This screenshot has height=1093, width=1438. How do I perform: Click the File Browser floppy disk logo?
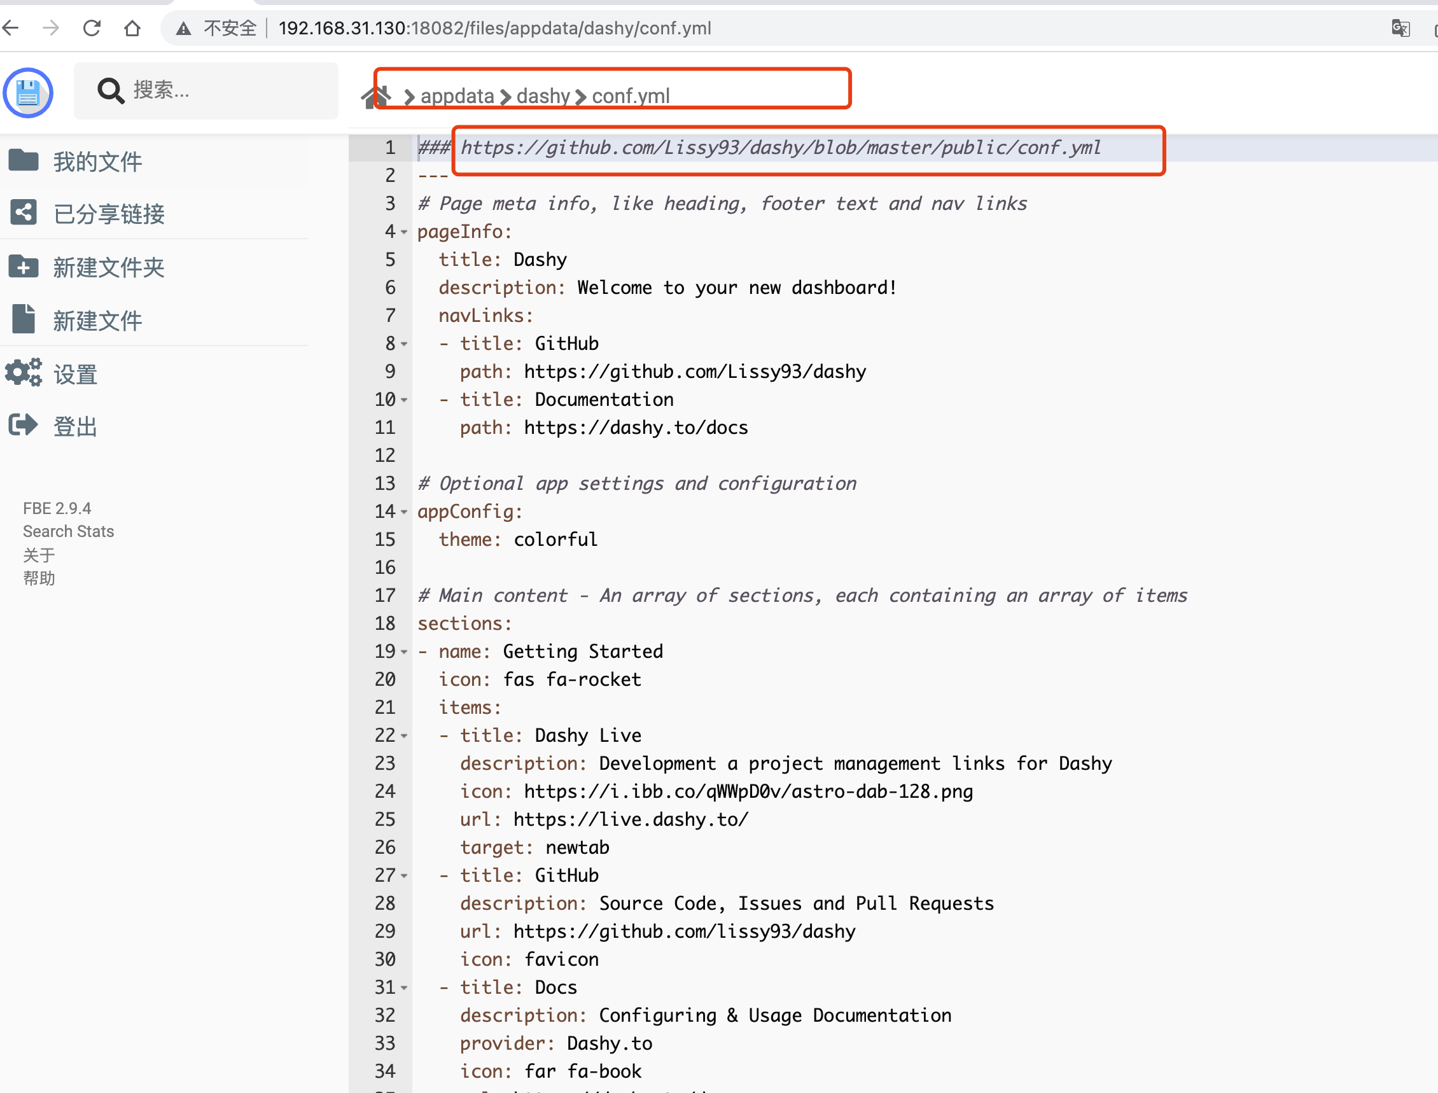point(27,92)
